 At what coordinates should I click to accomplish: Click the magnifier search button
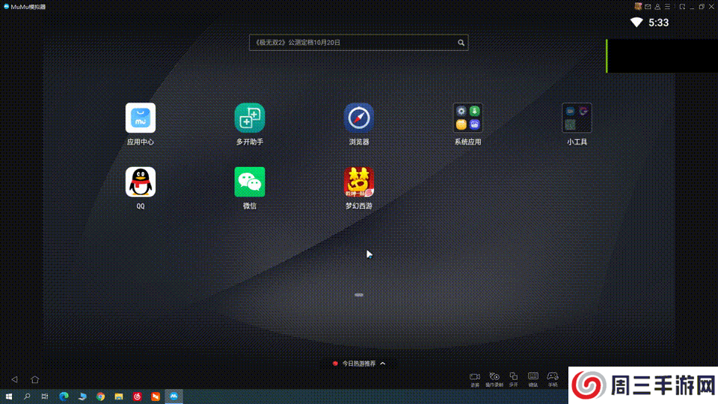[x=461, y=43]
